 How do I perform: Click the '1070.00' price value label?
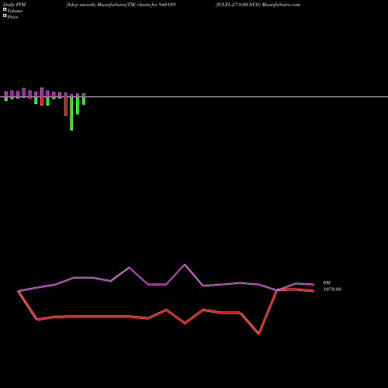coord(332,289)
